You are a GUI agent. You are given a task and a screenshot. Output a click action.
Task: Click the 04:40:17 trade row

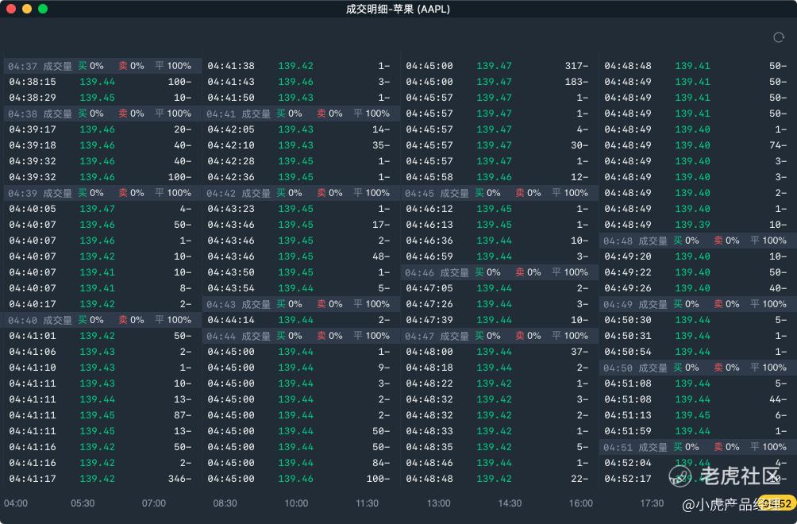[x=102, y=304]
